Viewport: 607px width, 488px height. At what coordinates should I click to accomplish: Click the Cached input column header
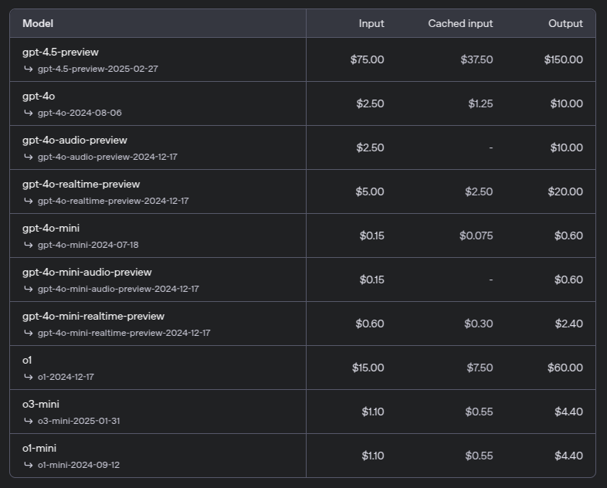[460, 24]
